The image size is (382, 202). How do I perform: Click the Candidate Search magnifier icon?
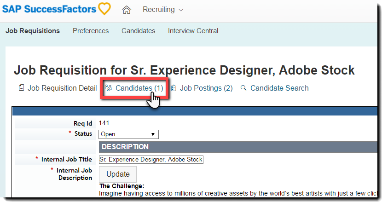[243, 88]
